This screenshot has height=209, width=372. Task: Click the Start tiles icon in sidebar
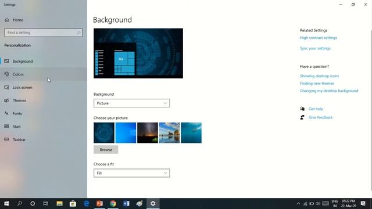(x=6, y=127)
